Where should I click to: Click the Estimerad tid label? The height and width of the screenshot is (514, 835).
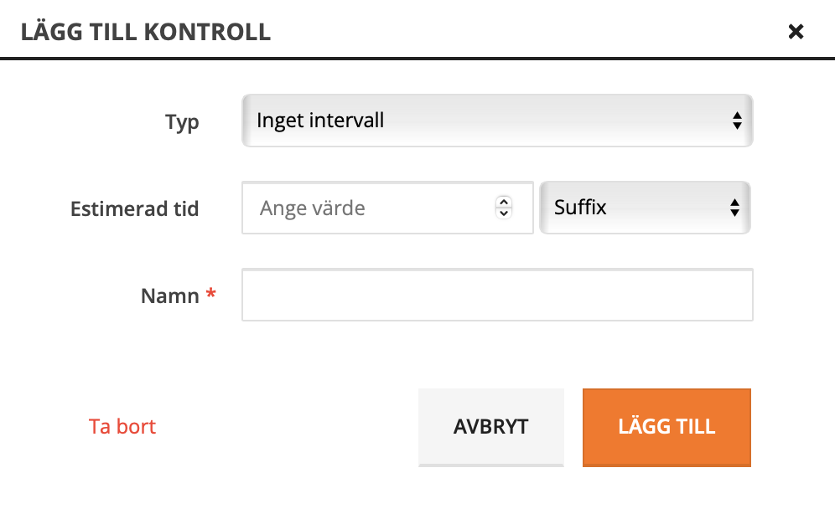pyautogui.click(x=135, y=208)
